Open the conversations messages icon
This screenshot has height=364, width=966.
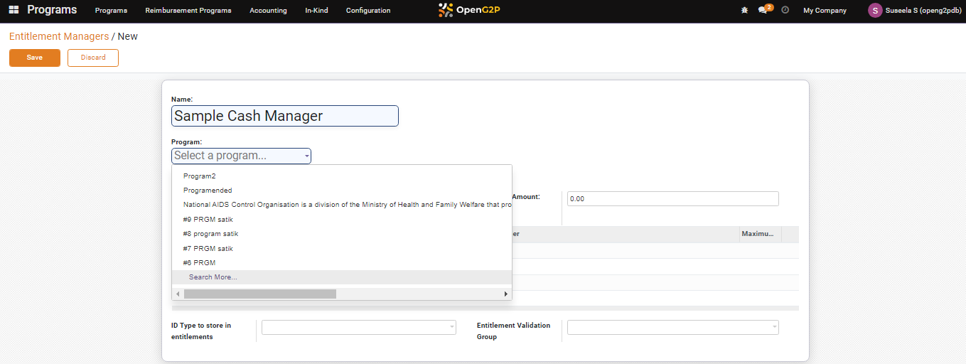click(763, 11)
